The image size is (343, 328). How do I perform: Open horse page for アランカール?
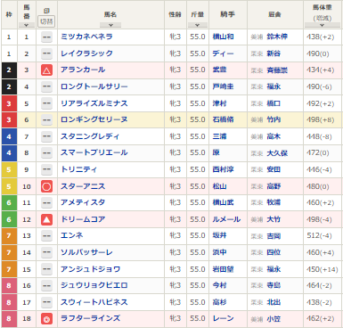[83, 70]
